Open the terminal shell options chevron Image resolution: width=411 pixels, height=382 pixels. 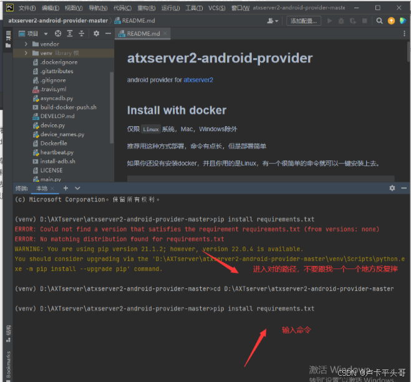coord(77,188)
